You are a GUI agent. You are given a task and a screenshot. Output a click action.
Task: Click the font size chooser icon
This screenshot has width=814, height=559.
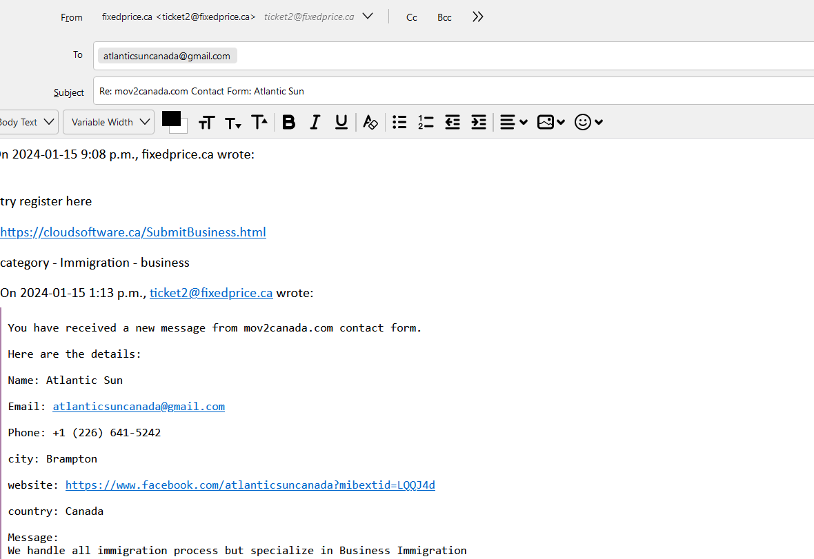point(206,123)
